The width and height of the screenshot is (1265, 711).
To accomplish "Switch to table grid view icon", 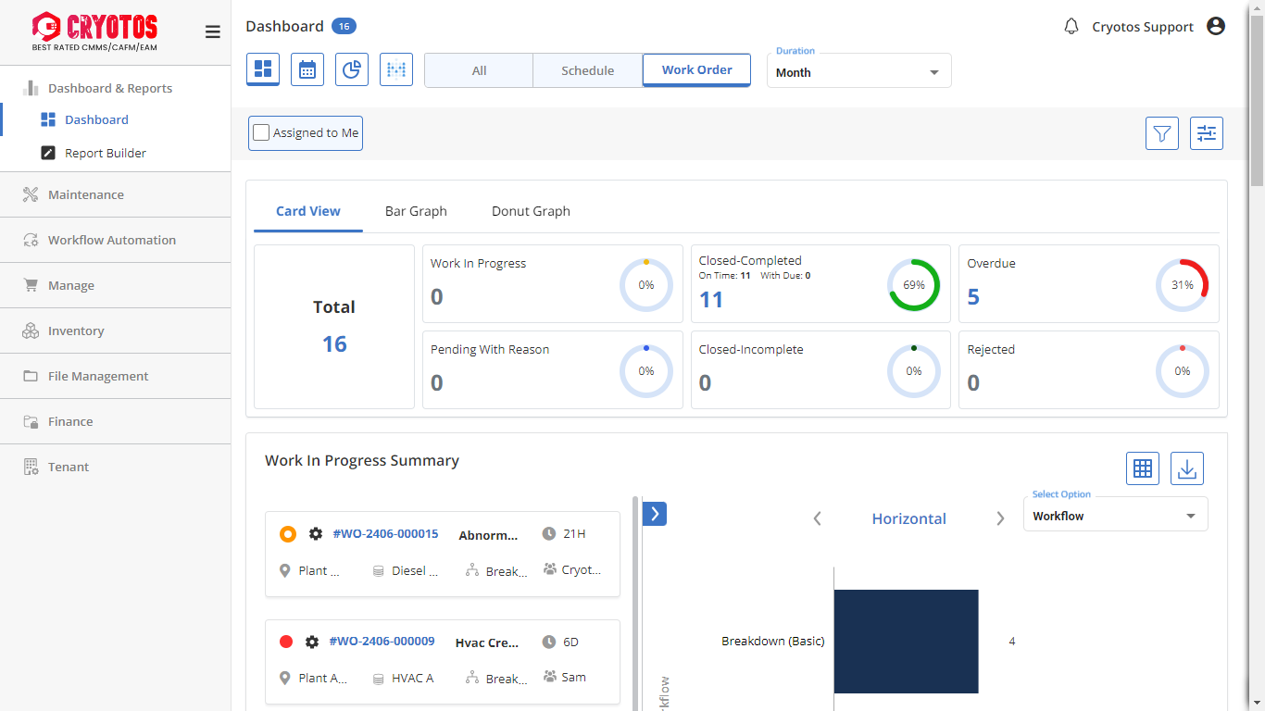I will pos(1143,468).
